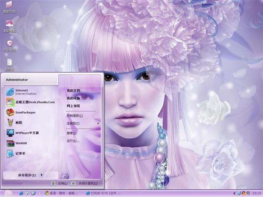Screen dimensions: 263x197
Task: Click the Start button on taskbar
Action: (x=8, y=193)
